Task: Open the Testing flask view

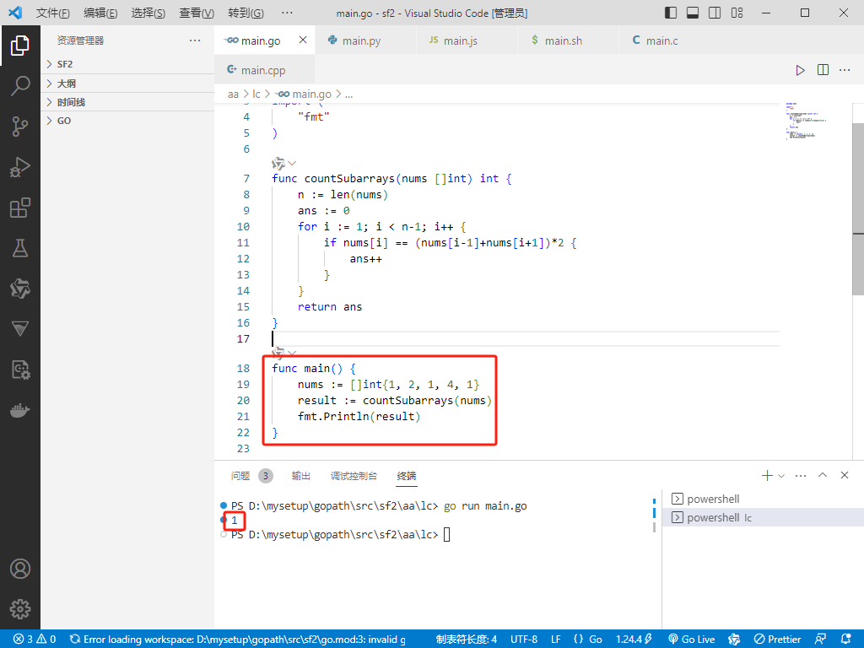Action: point(20,248)
